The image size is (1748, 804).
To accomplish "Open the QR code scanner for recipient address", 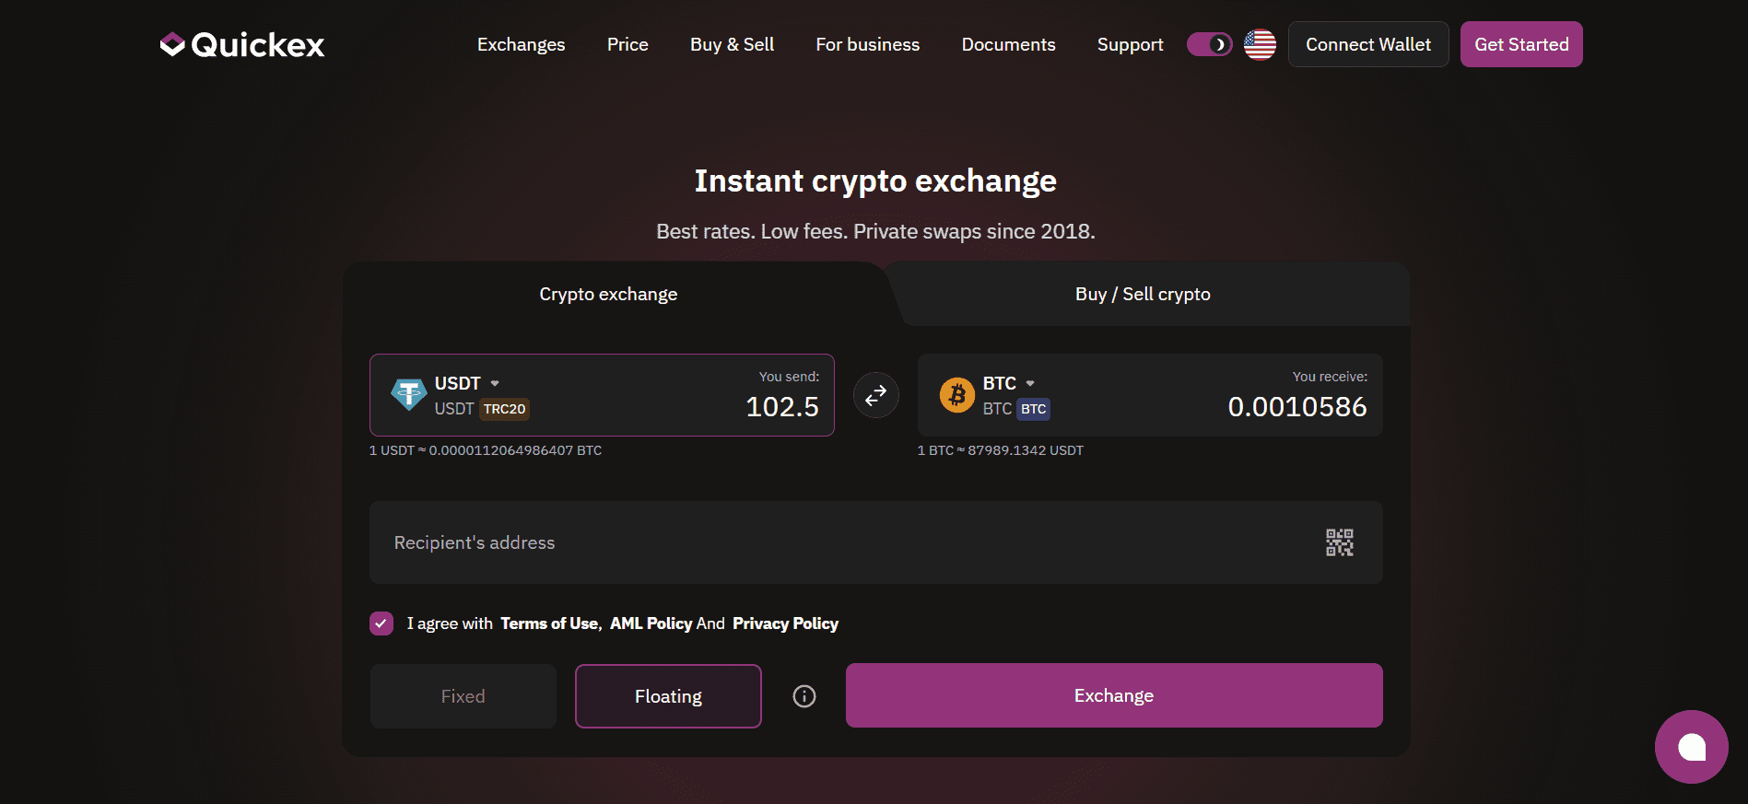I will coord(1339,542).
